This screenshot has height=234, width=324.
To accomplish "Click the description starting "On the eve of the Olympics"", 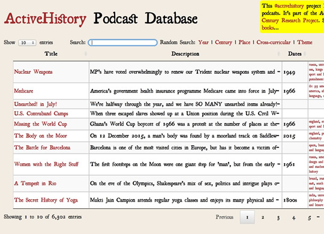I will pyautogui.click(x=185, y=184).
